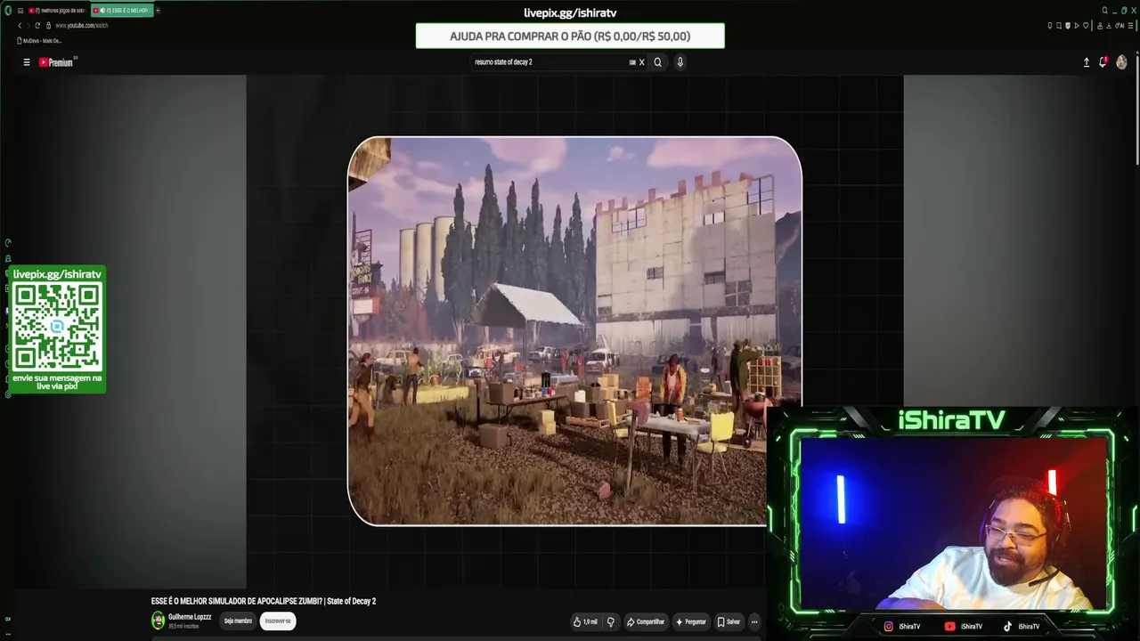Select the 'ESSE É O MELHOR' tab
This screenshot has height=641, width=1140.
122,11
